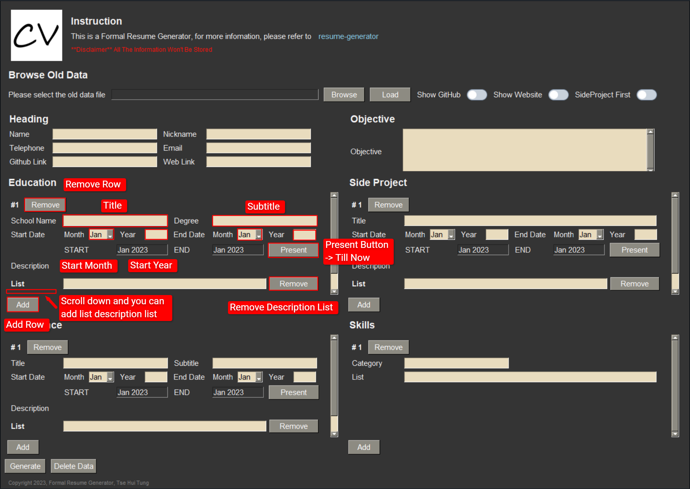Click Objective textbox scroll-up arrow

pos(650,132)
